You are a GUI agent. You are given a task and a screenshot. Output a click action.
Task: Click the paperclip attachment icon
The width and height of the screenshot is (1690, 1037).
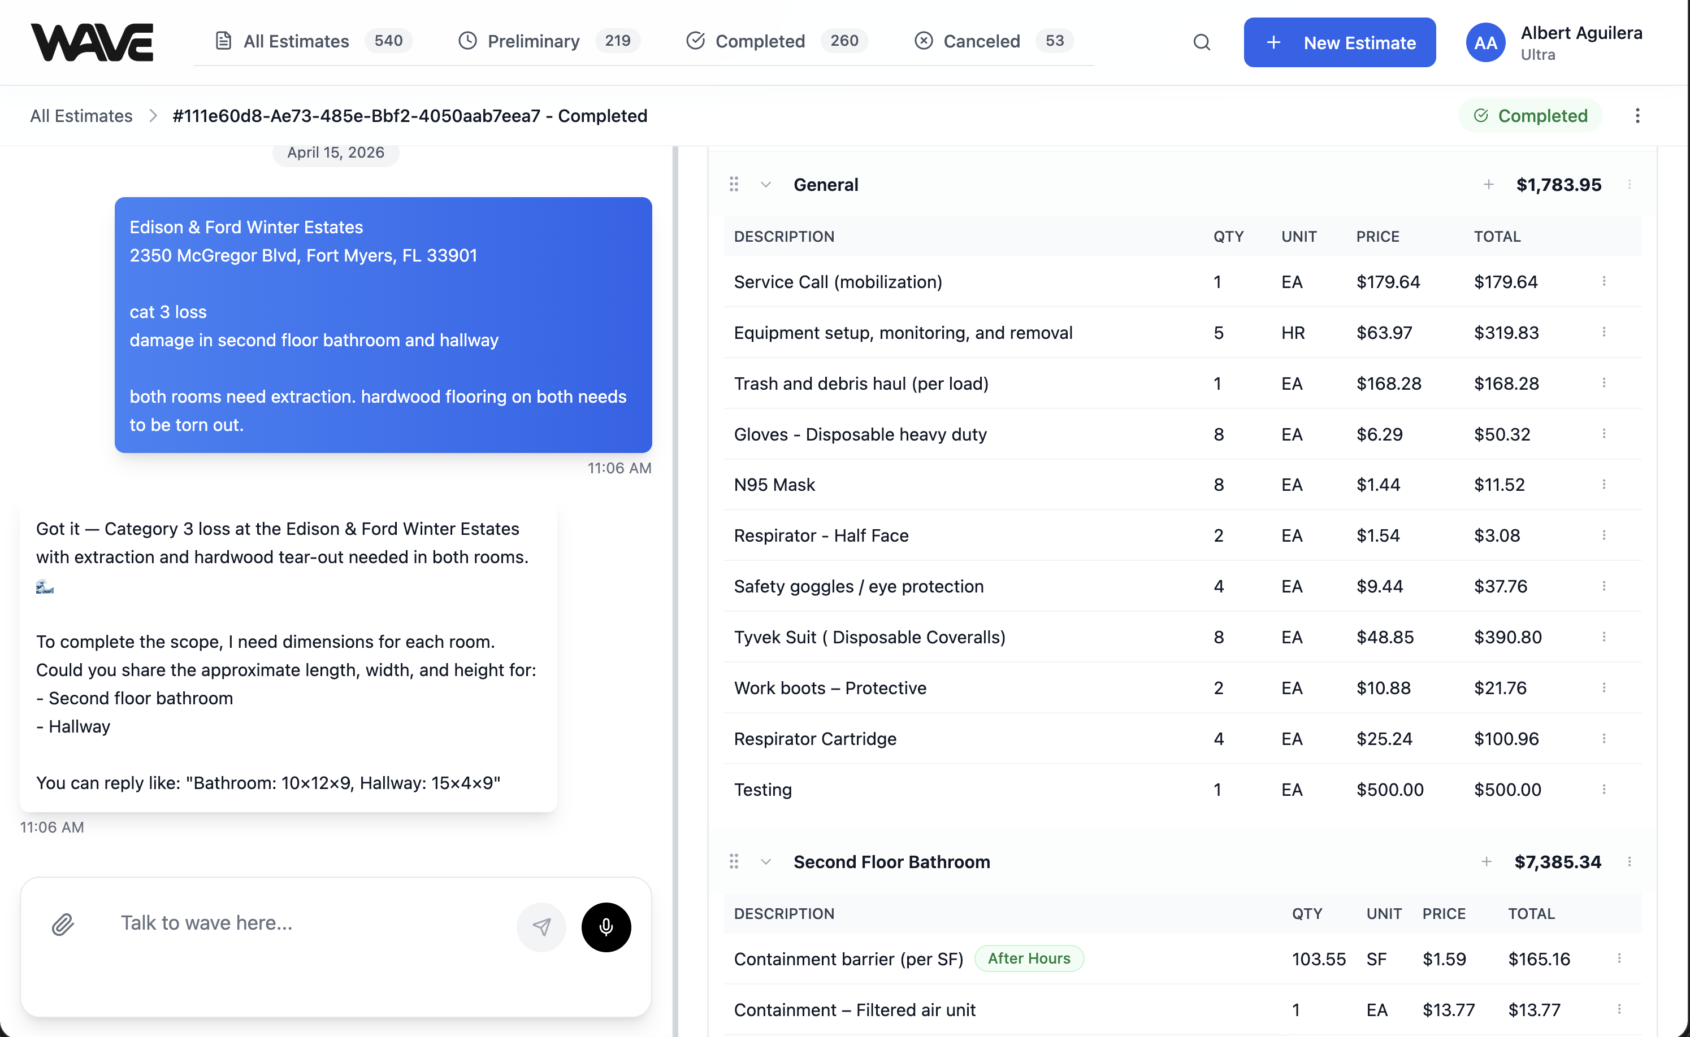62,925
